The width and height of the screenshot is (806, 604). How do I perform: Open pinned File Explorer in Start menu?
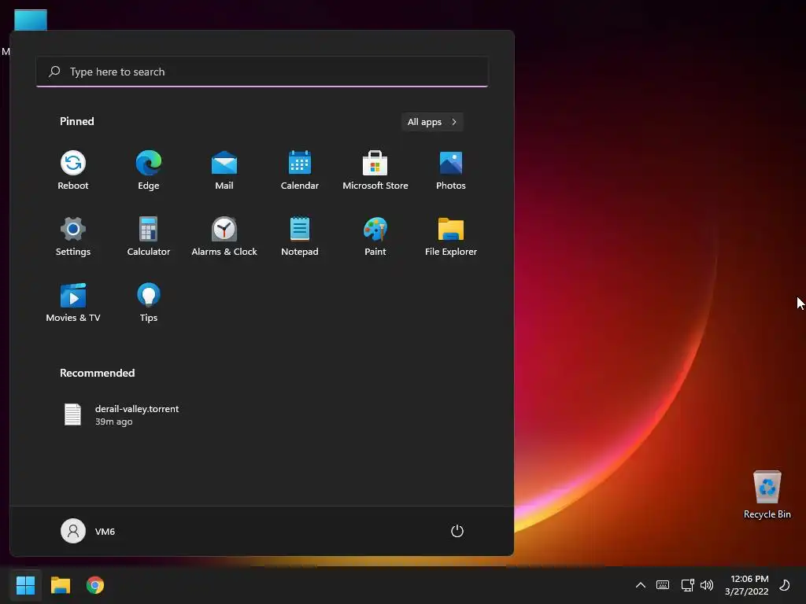(x=451, y=237)
